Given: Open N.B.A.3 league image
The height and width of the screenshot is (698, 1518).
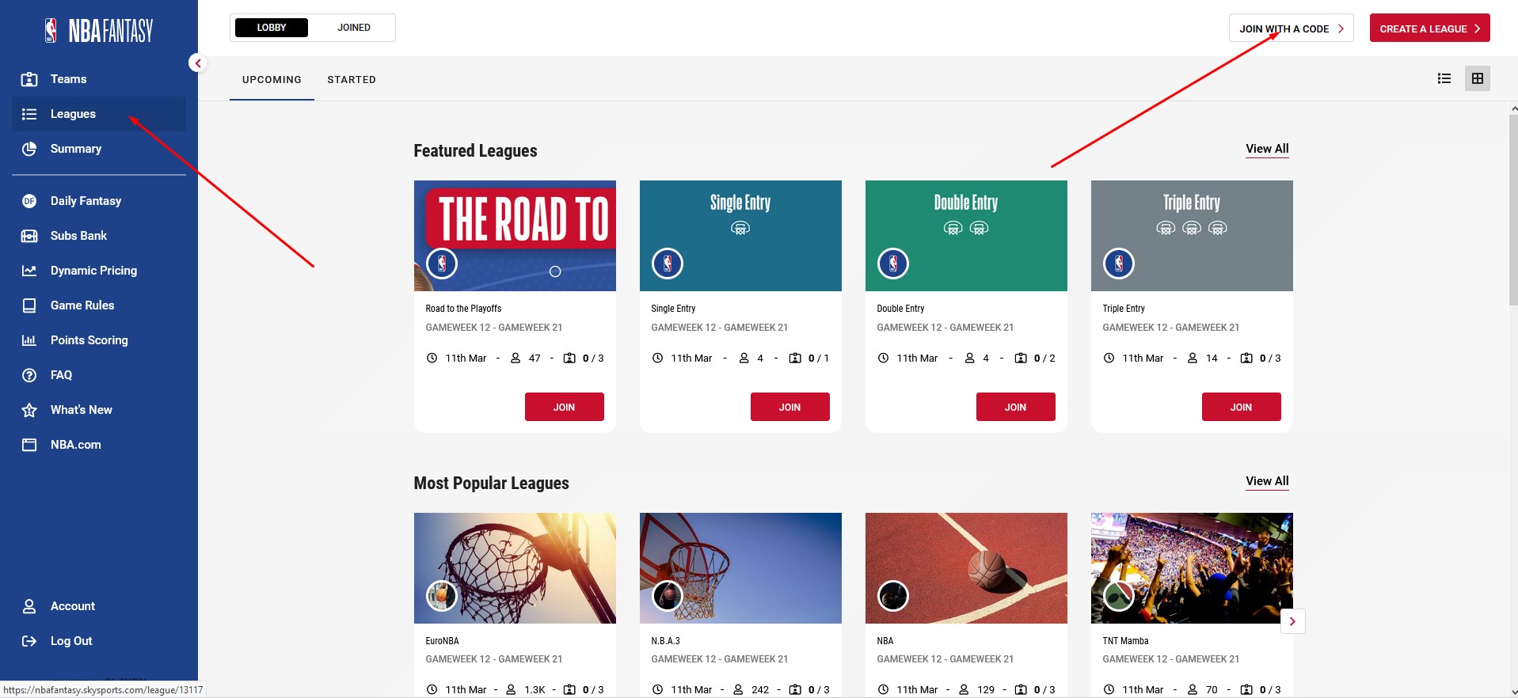Looking at the screenshot, I should pos(740,568).
